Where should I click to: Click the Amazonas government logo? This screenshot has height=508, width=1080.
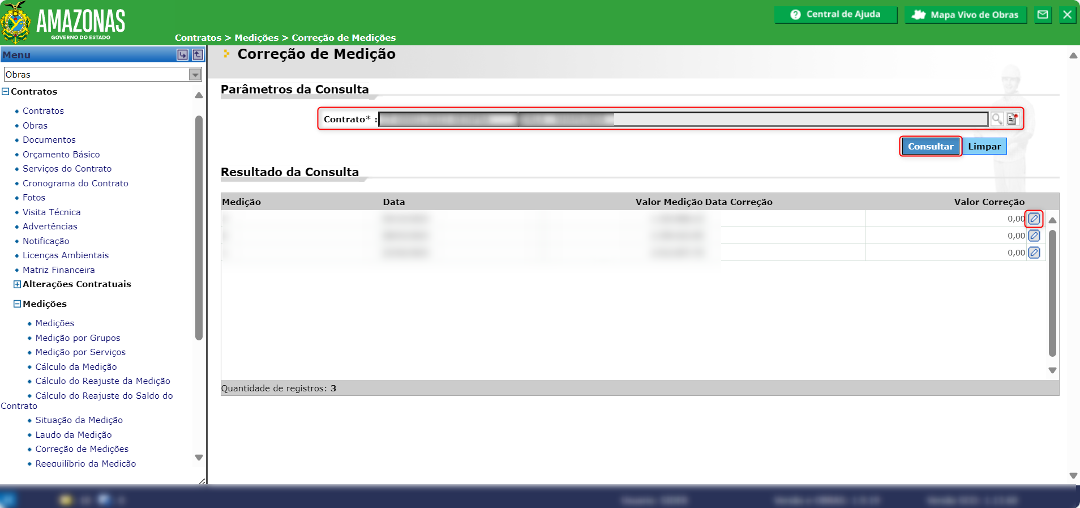click(x=63, y=23)
